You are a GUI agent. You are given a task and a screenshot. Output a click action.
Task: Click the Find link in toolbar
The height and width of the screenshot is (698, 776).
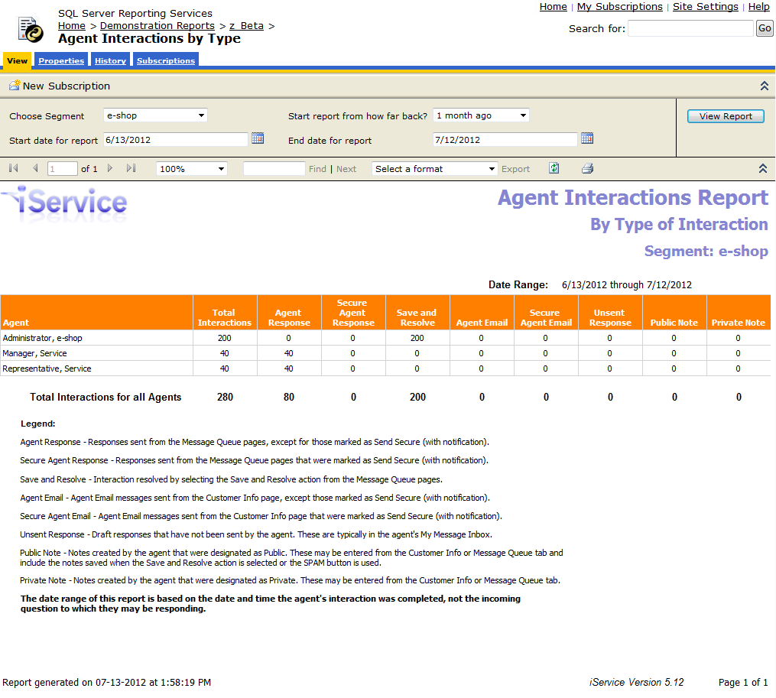[317, 169]
